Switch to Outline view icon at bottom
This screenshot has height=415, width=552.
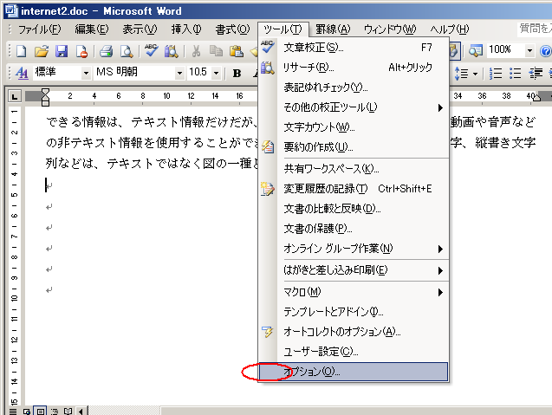click(x=55, y=412)
